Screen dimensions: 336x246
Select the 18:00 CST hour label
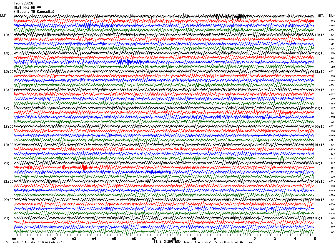point(9,127)
